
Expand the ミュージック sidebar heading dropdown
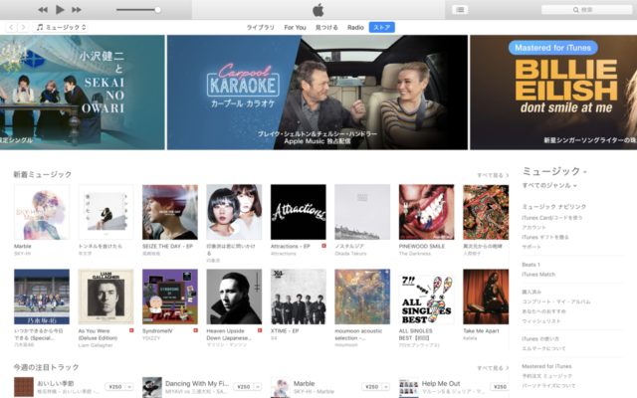pos(554,171)
